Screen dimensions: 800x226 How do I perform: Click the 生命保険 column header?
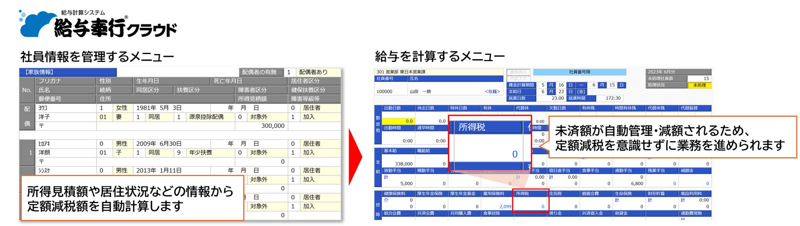tap(629, 194)
